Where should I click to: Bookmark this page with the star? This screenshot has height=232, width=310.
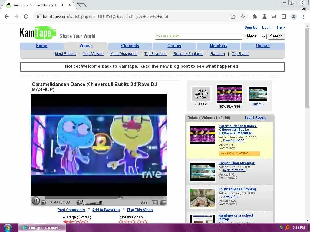point(243,17)
